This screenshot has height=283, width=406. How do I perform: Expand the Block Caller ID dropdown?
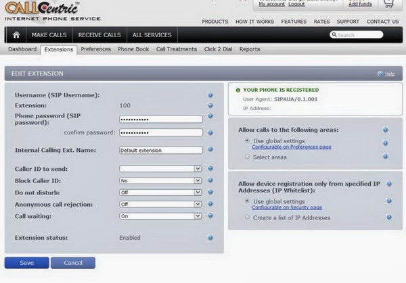point(160,180)
